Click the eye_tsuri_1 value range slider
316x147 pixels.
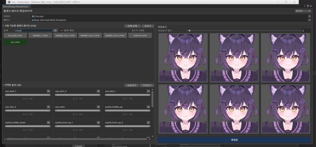27,95
